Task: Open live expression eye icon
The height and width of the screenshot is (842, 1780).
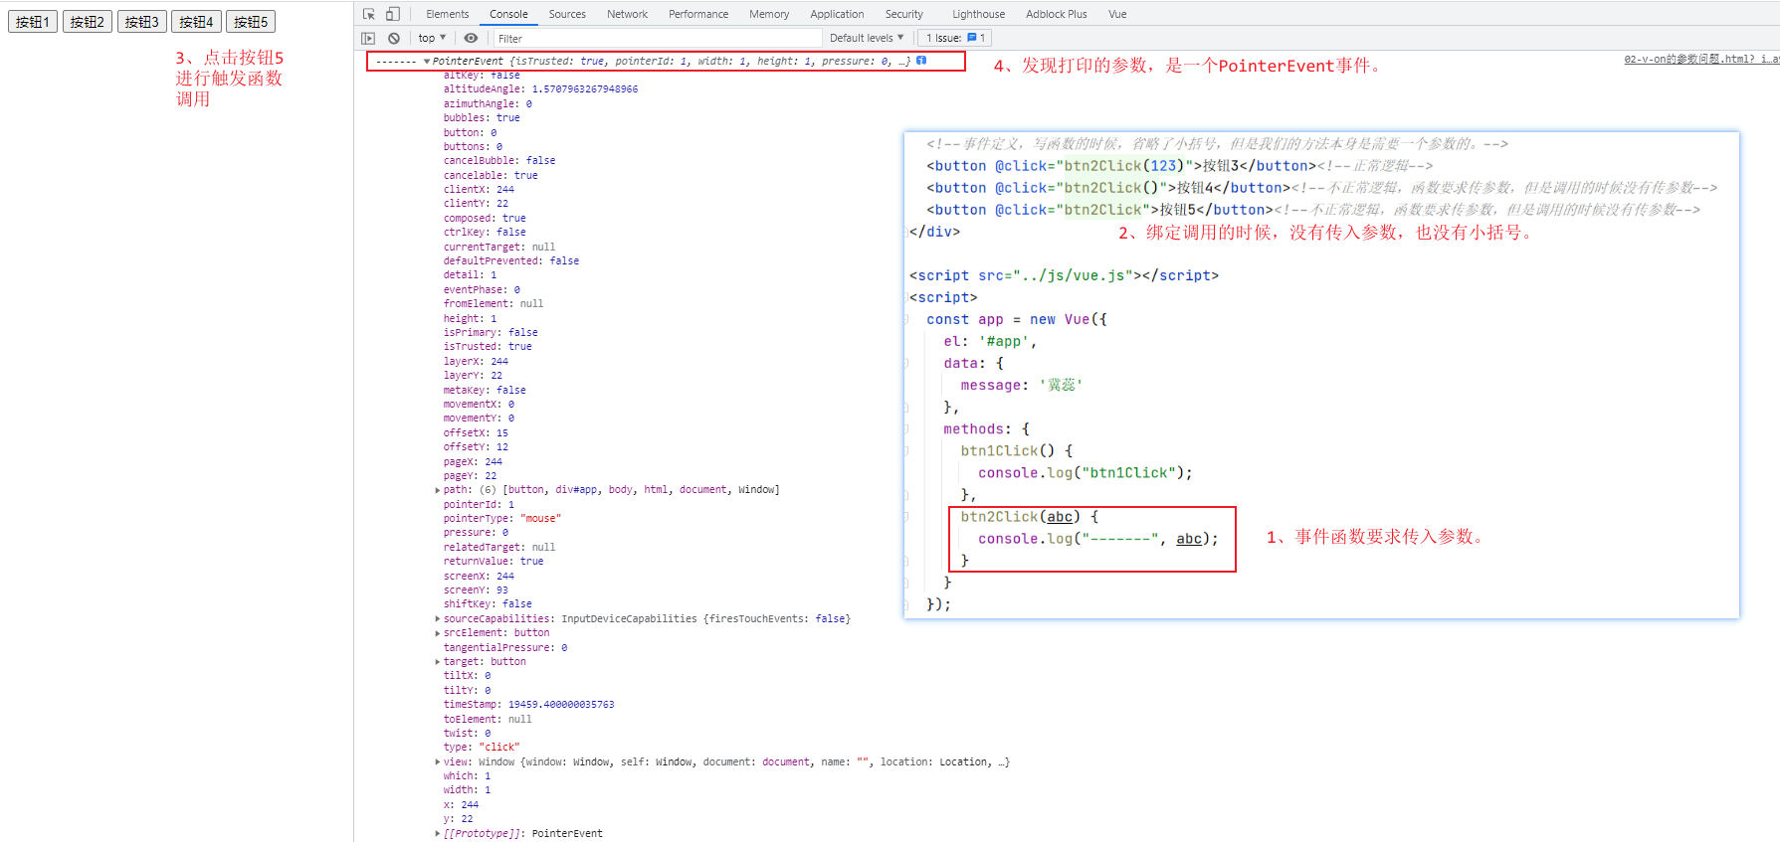Action: [x=471, y=38]
